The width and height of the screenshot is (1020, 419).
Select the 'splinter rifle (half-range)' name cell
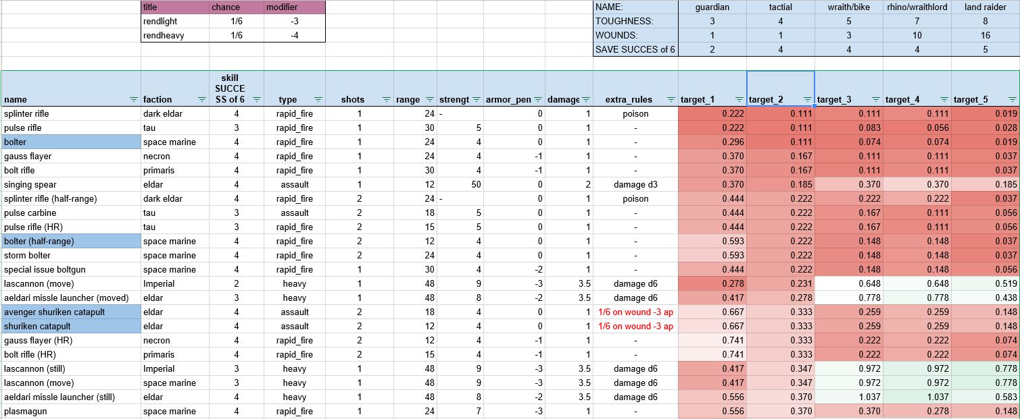71,198
